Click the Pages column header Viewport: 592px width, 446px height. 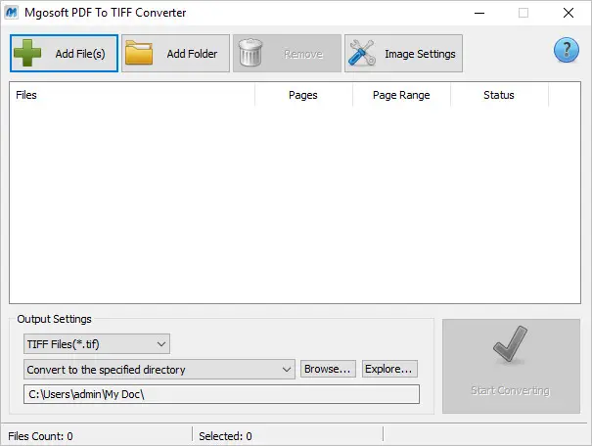[303, 95]
